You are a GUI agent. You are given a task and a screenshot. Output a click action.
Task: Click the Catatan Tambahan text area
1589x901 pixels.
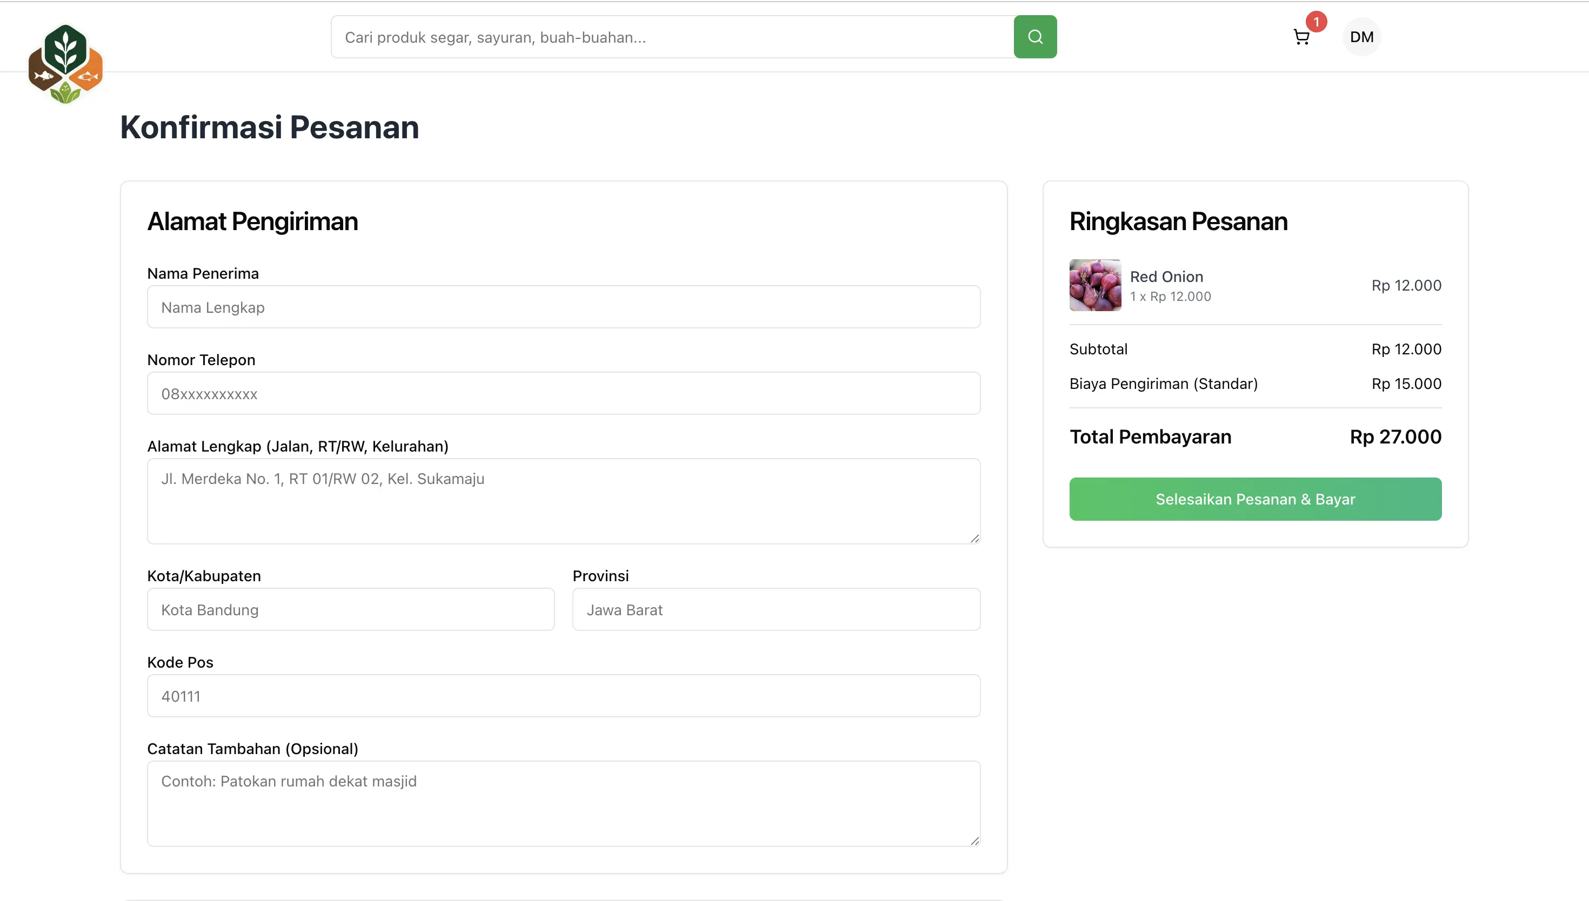[563, 803]
